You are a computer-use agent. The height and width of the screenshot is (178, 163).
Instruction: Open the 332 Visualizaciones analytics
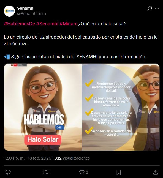coord(72,158)
